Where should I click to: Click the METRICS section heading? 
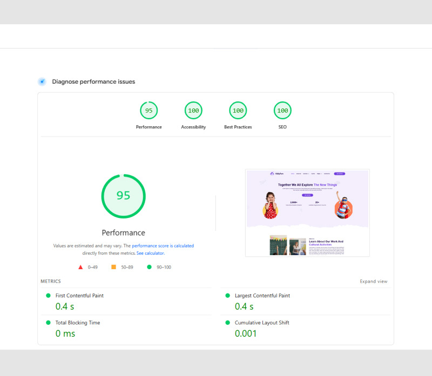pyautogui.click(x=51, y=282)
